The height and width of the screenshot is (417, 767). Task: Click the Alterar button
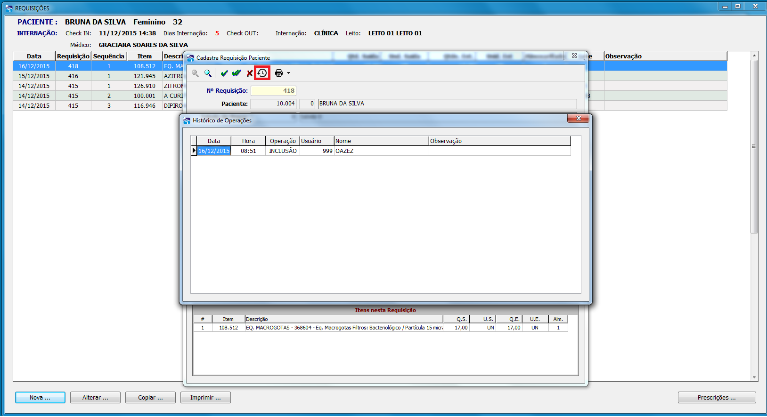95,398
